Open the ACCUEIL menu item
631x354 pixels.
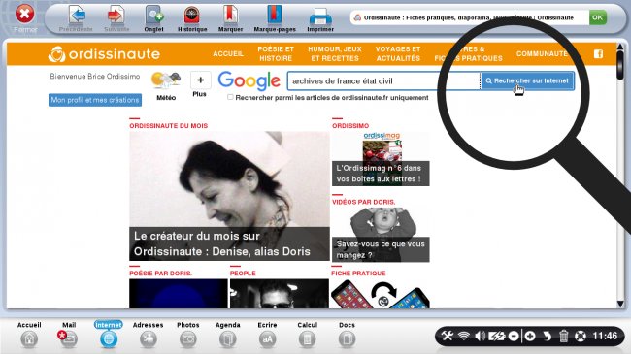(228, 53)
